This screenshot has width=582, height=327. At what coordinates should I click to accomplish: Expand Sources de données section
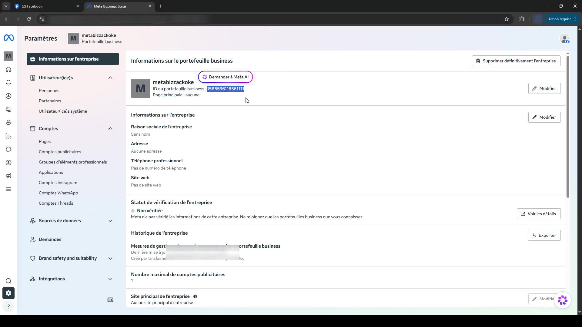110,221
